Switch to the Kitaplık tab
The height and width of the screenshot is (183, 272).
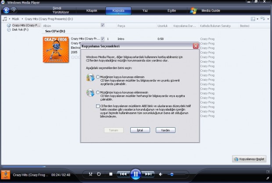click(x=92, y=11)
